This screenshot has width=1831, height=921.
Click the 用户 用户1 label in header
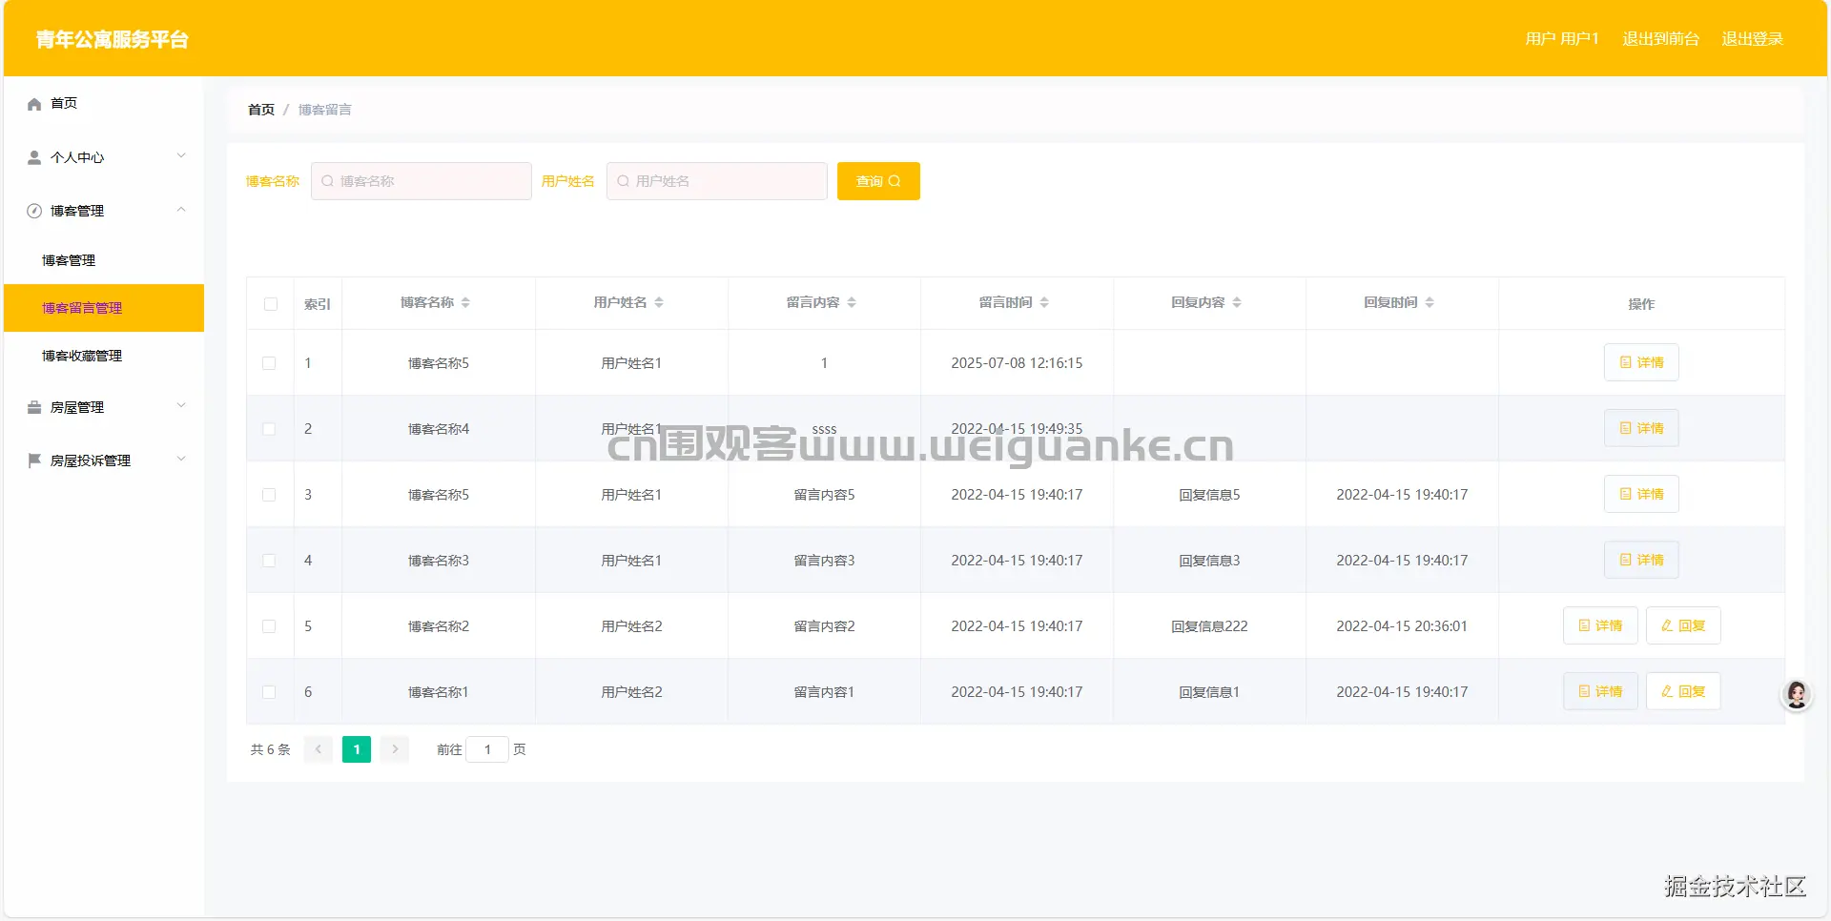click(x=1562, y=39)
